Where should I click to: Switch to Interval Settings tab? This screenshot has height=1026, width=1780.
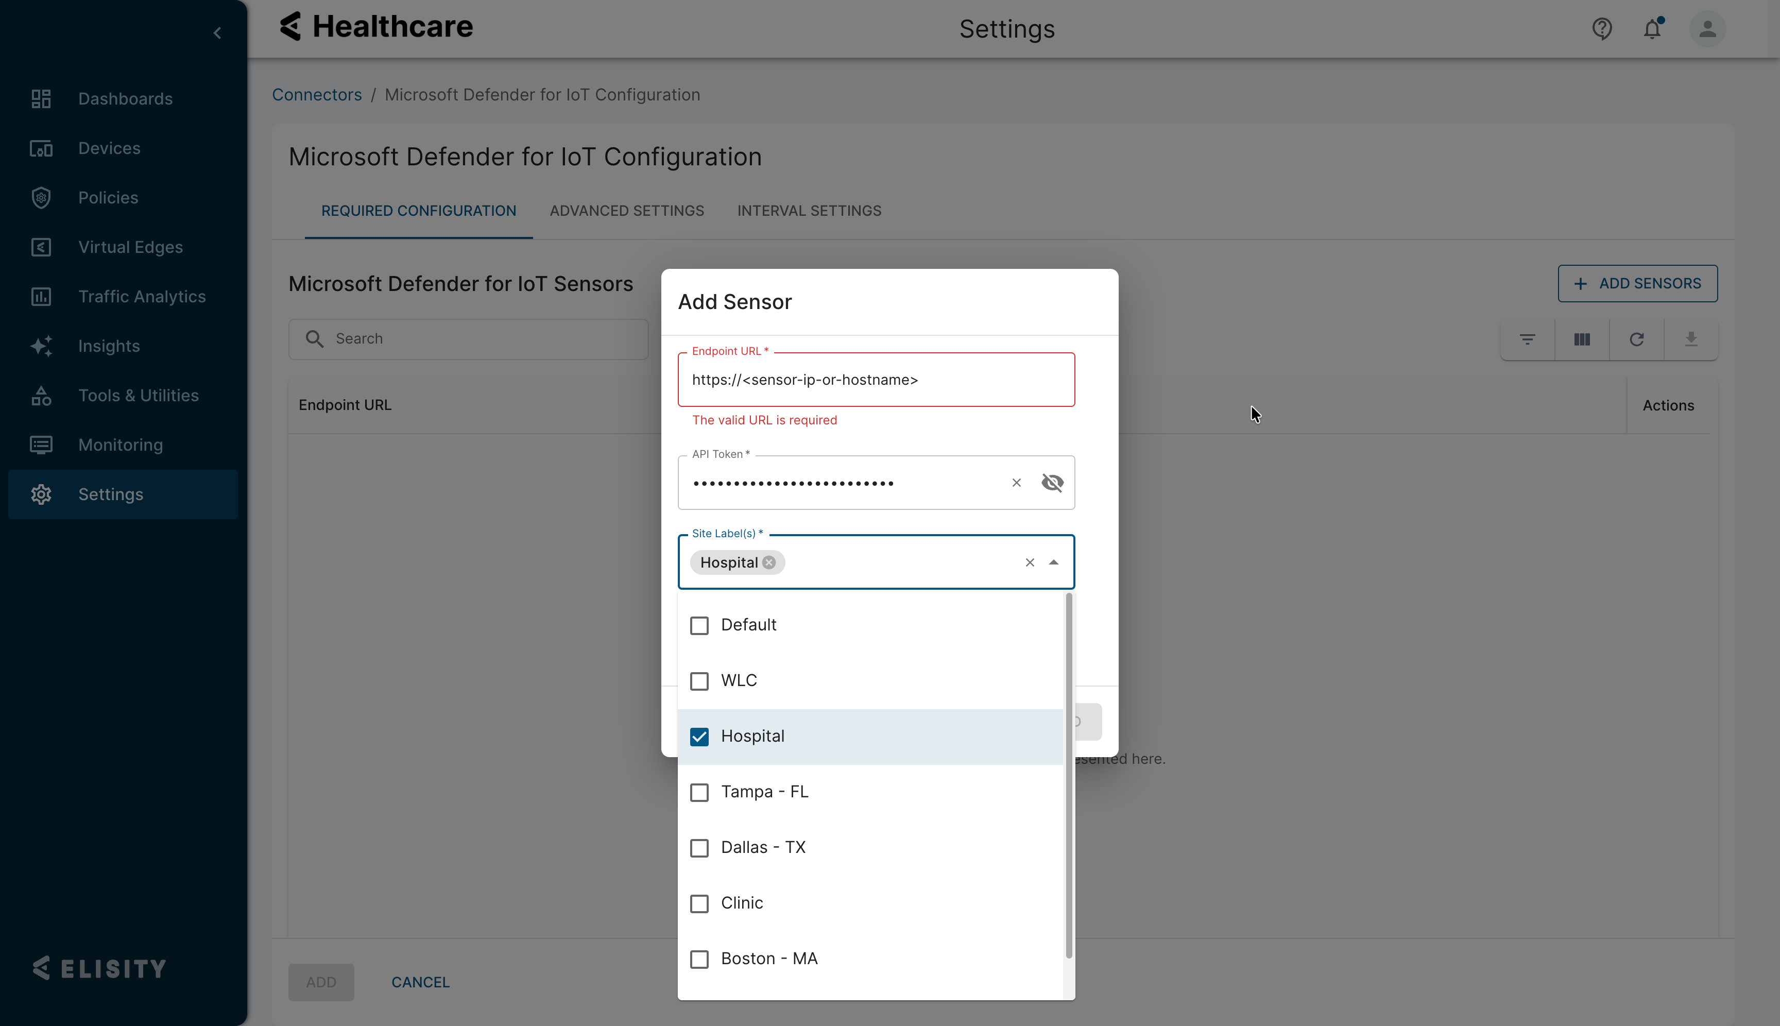[809, 211]
